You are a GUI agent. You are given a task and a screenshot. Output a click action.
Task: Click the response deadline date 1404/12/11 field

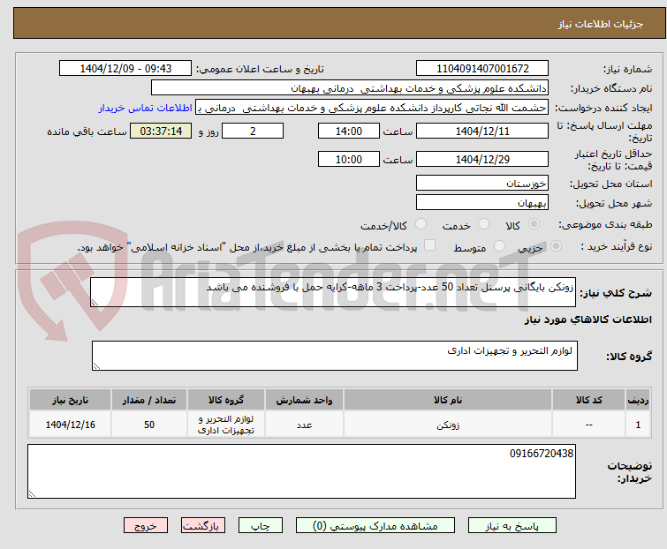coord(482,131)
